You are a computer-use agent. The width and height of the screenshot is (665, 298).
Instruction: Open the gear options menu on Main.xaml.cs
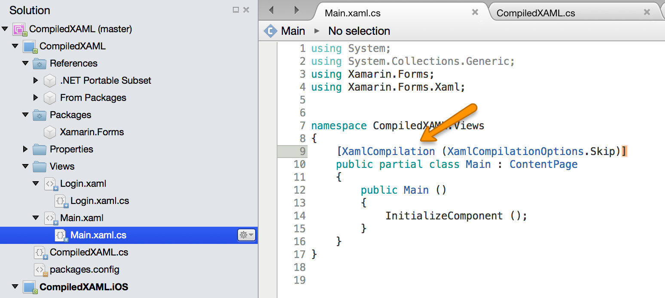246,235
